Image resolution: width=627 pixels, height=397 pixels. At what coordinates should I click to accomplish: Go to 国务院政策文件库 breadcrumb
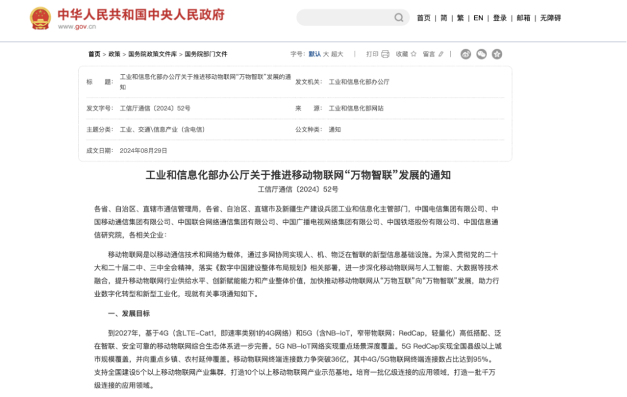click(x=152, y=54)
